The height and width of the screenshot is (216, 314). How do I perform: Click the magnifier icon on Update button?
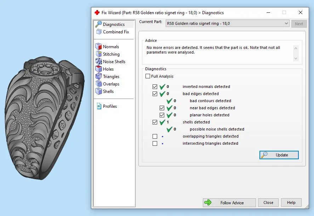pos(264,155)
